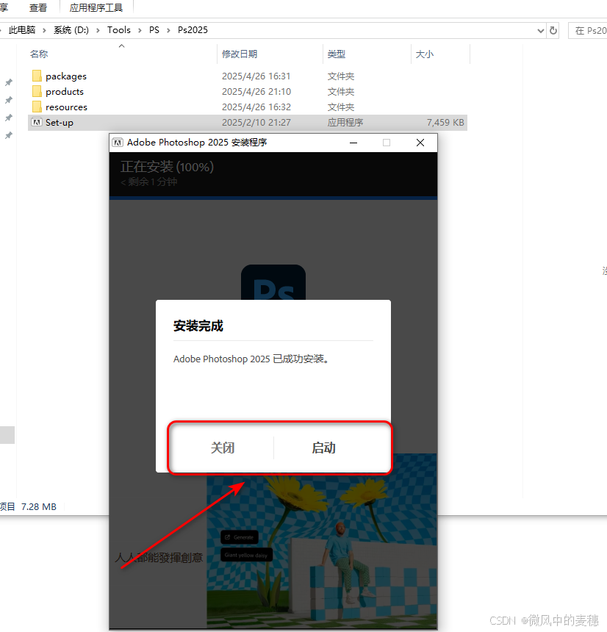This screenshot has height=632, width=607.
Task: Minimize the Adobe Photoshop 2025 installer window
Action: tap(353, 143)
